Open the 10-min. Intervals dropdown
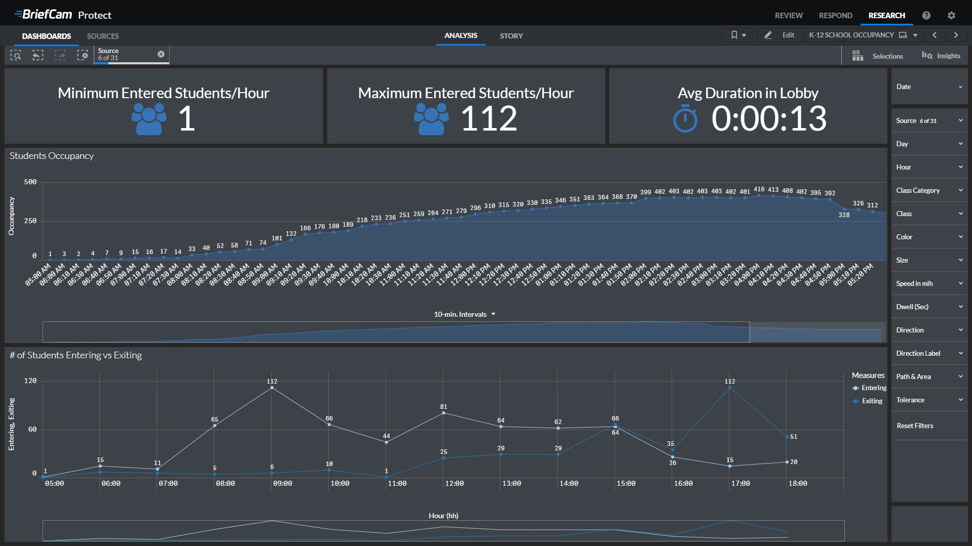Image resolution: width=972 pixels, height=546 pixels. pyautogui.click(x=464, y=314)
